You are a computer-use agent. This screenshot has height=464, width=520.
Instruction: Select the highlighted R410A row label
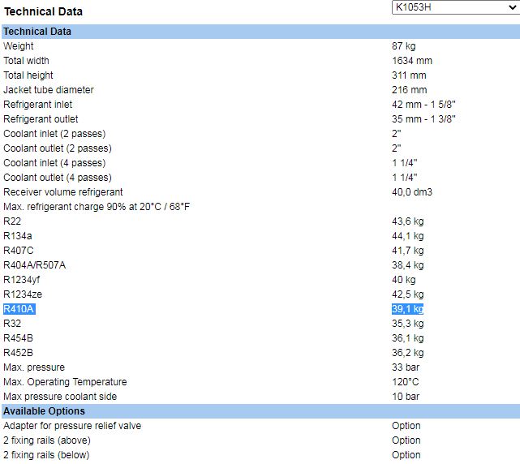coord(19,309)
